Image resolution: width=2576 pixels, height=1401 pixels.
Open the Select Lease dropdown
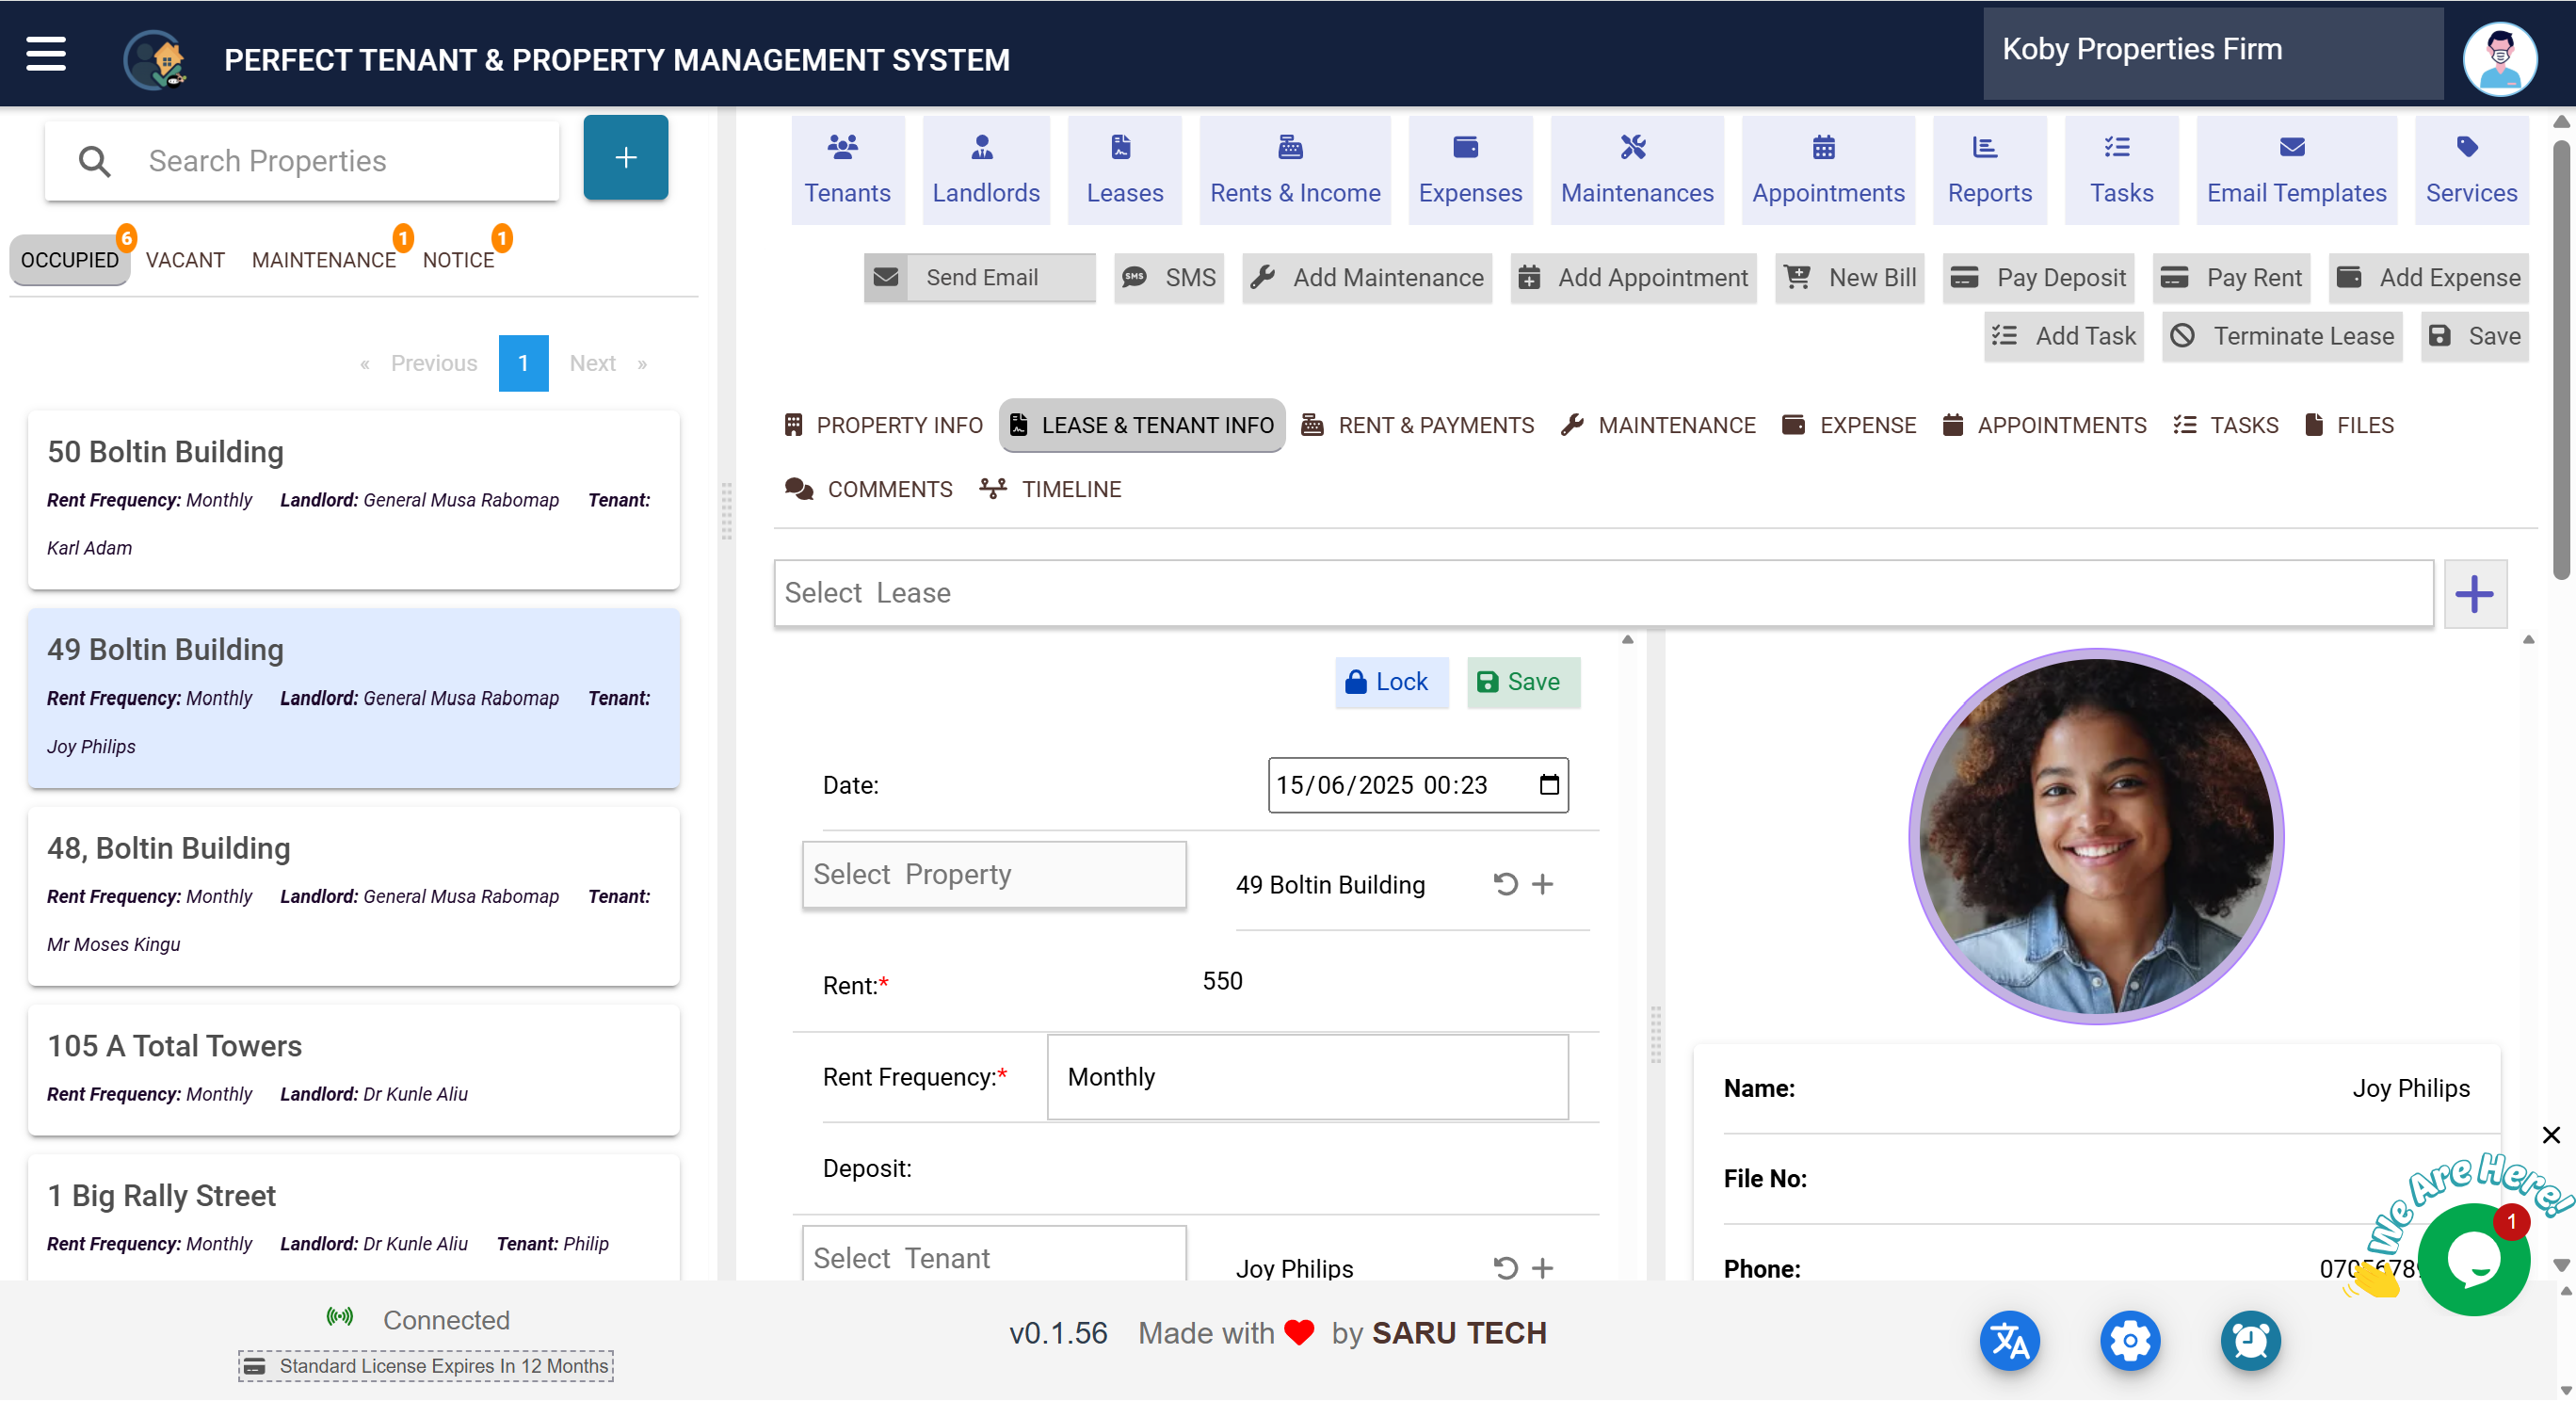click(x=1603, y=593)
